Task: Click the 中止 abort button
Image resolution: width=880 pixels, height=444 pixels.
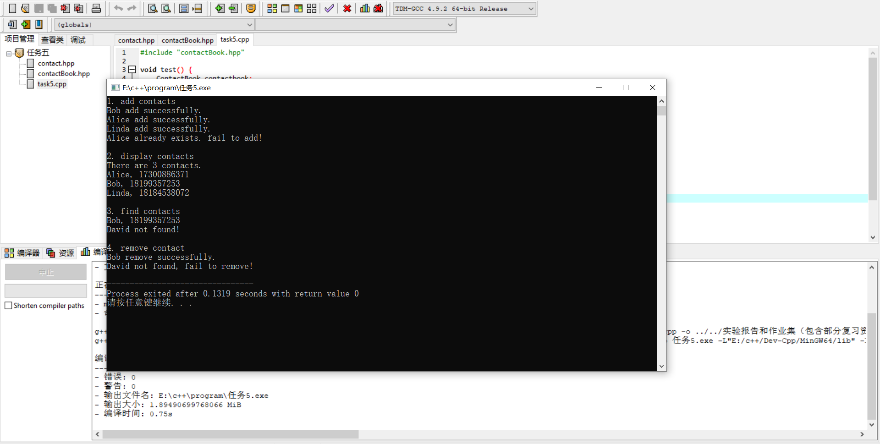Action: coord(46,272)
